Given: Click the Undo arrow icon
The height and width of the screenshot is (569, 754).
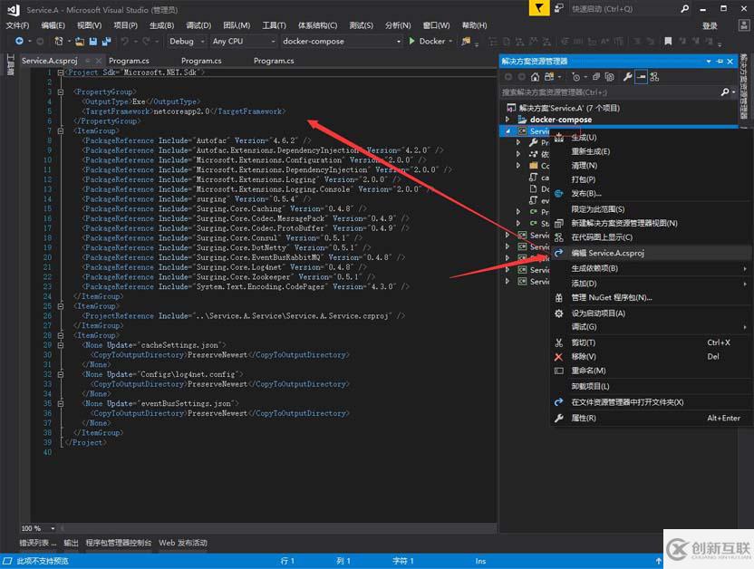Looking at the screenshot, I should coord(124,42).
